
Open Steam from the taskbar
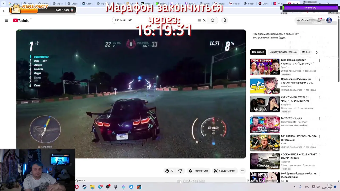click(x=84, y=187)
